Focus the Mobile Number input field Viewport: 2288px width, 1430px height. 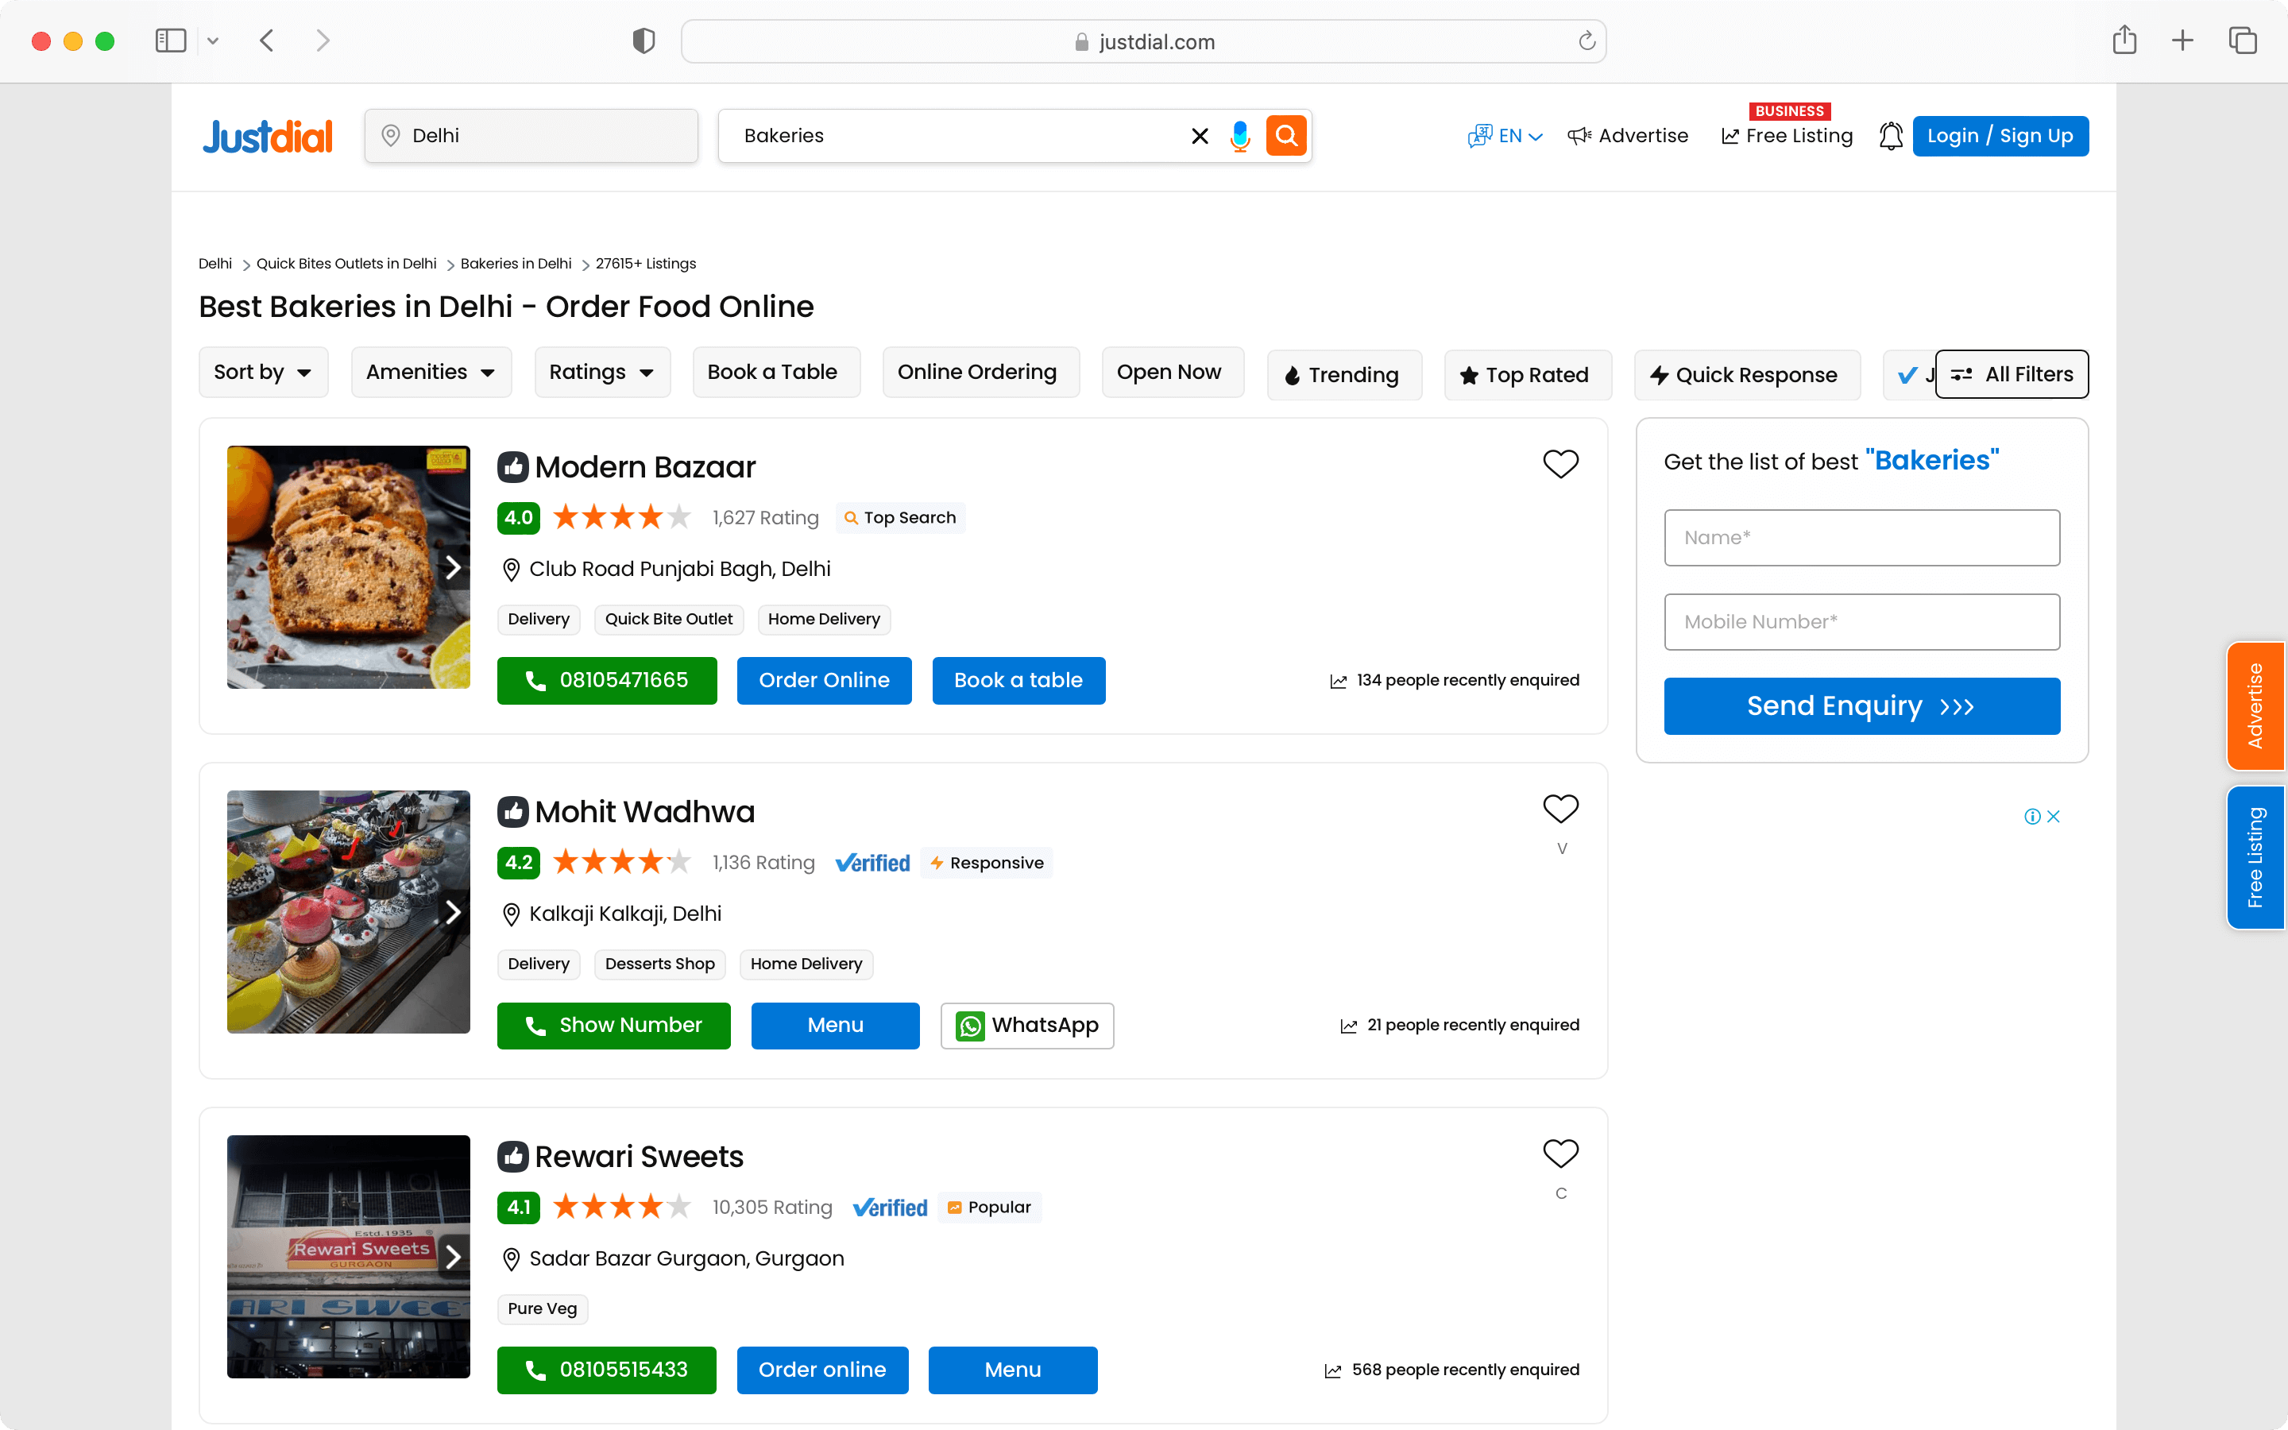click(x=1861, y=622)
